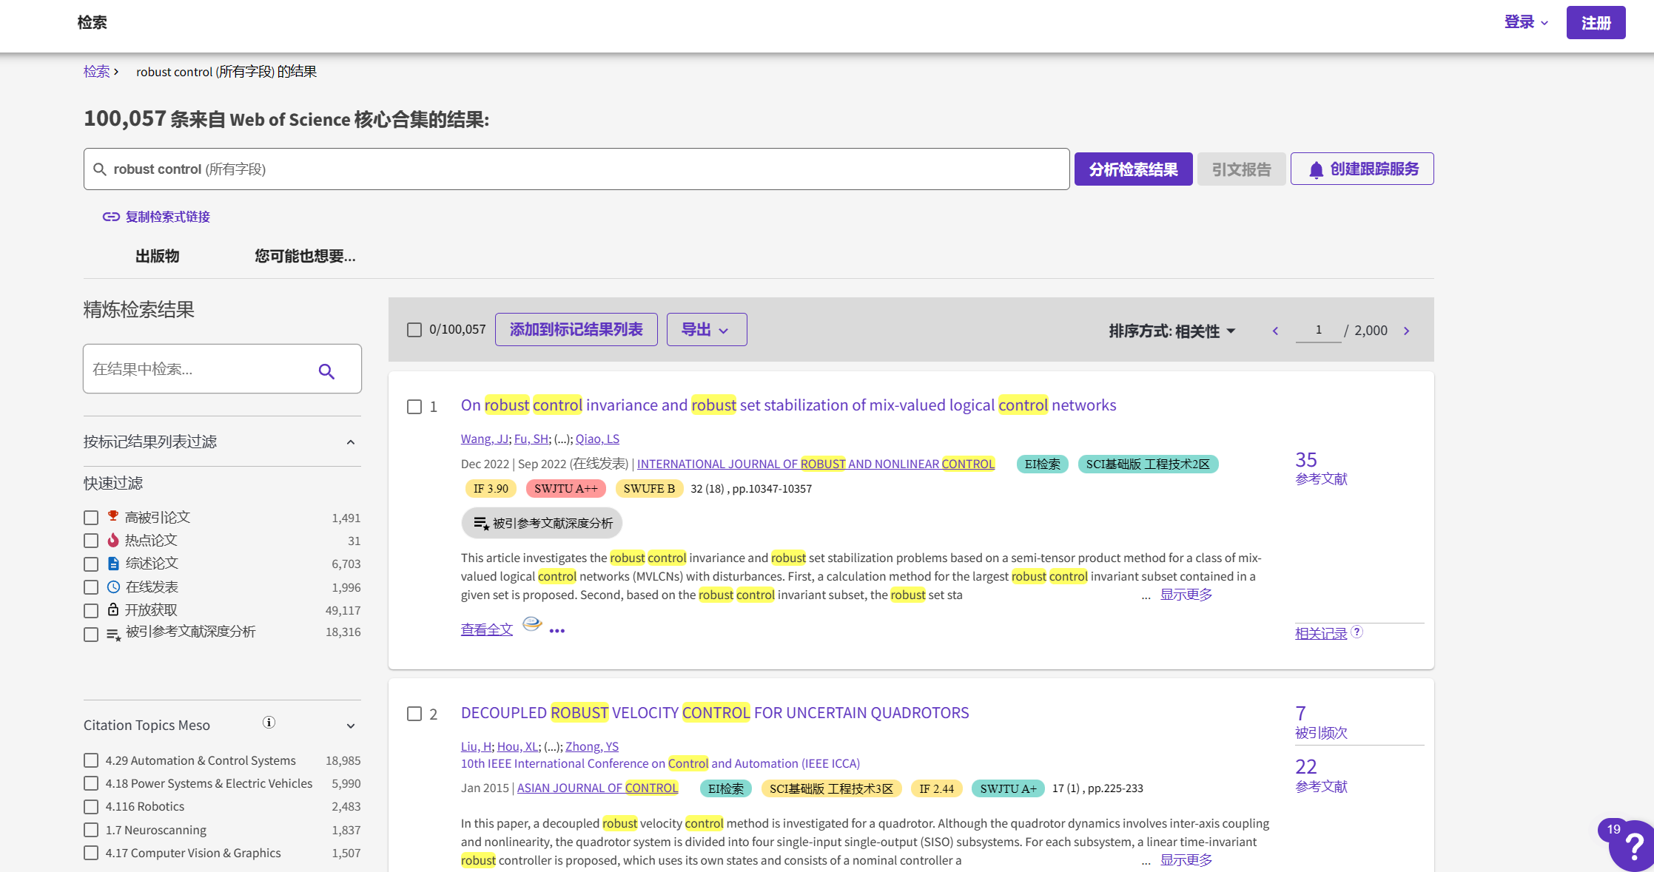The height and width of the screenshot is (872, 1654).
Task: Show more of result 2 abstract
Action: click(x=1186, y=860)
